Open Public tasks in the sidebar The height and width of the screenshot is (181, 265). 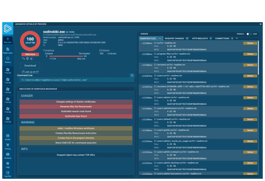[x=8, y=51]
